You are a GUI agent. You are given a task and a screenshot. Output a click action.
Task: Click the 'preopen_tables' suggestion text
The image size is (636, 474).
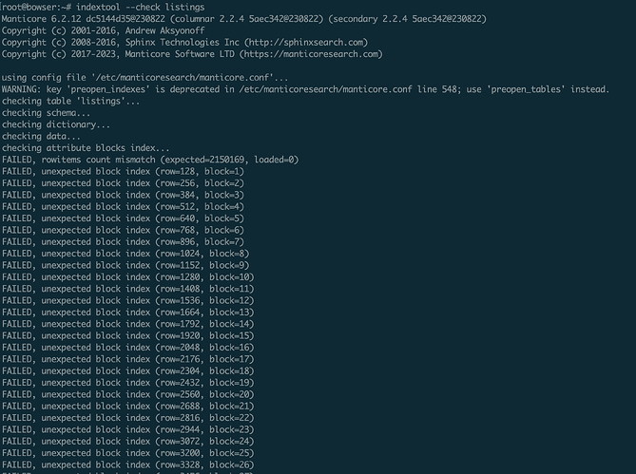click(x=528, y=89)
